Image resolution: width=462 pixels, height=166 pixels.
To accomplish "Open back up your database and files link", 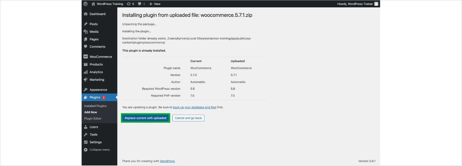I will [195, 107].
